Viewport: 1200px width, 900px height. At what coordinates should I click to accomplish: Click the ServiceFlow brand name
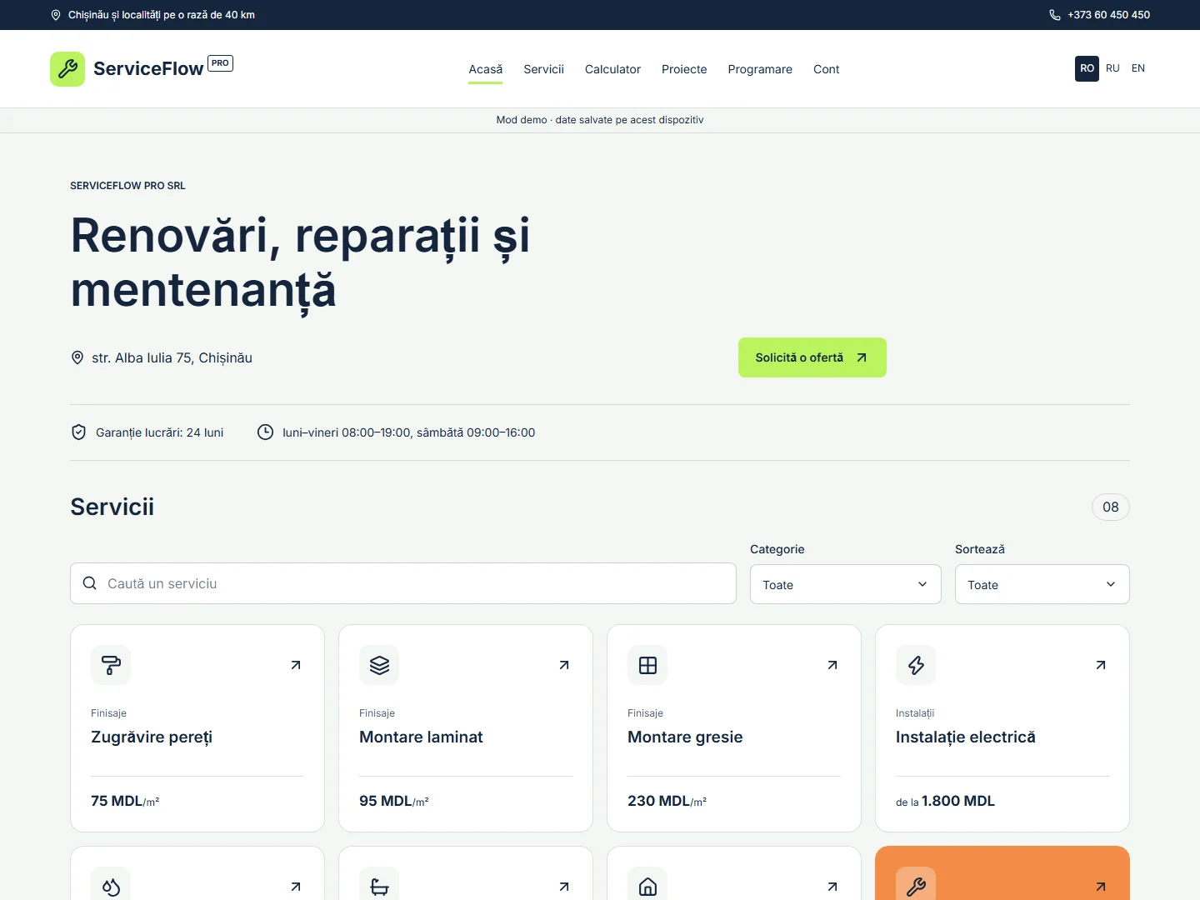(x=148, y=69)
